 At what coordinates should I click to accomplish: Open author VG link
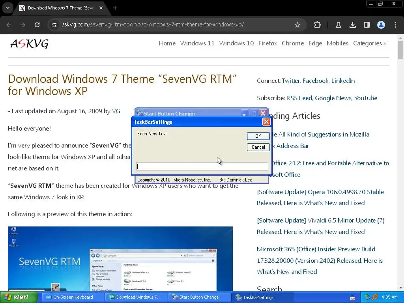pos(116,111)
